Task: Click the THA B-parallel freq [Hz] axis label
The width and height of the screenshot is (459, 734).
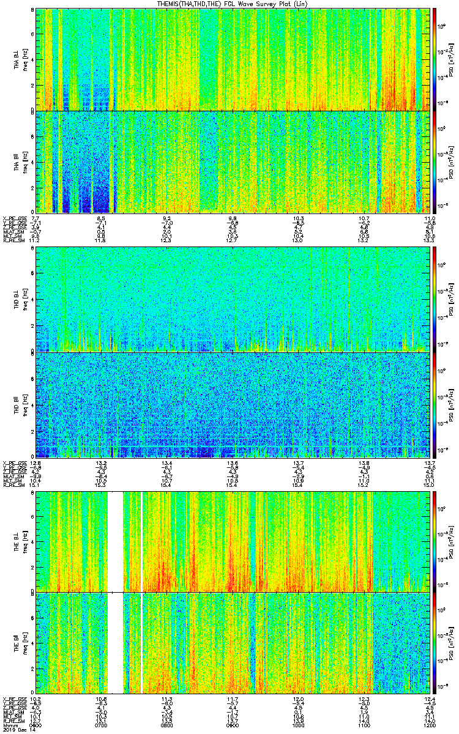Action: 24,162
